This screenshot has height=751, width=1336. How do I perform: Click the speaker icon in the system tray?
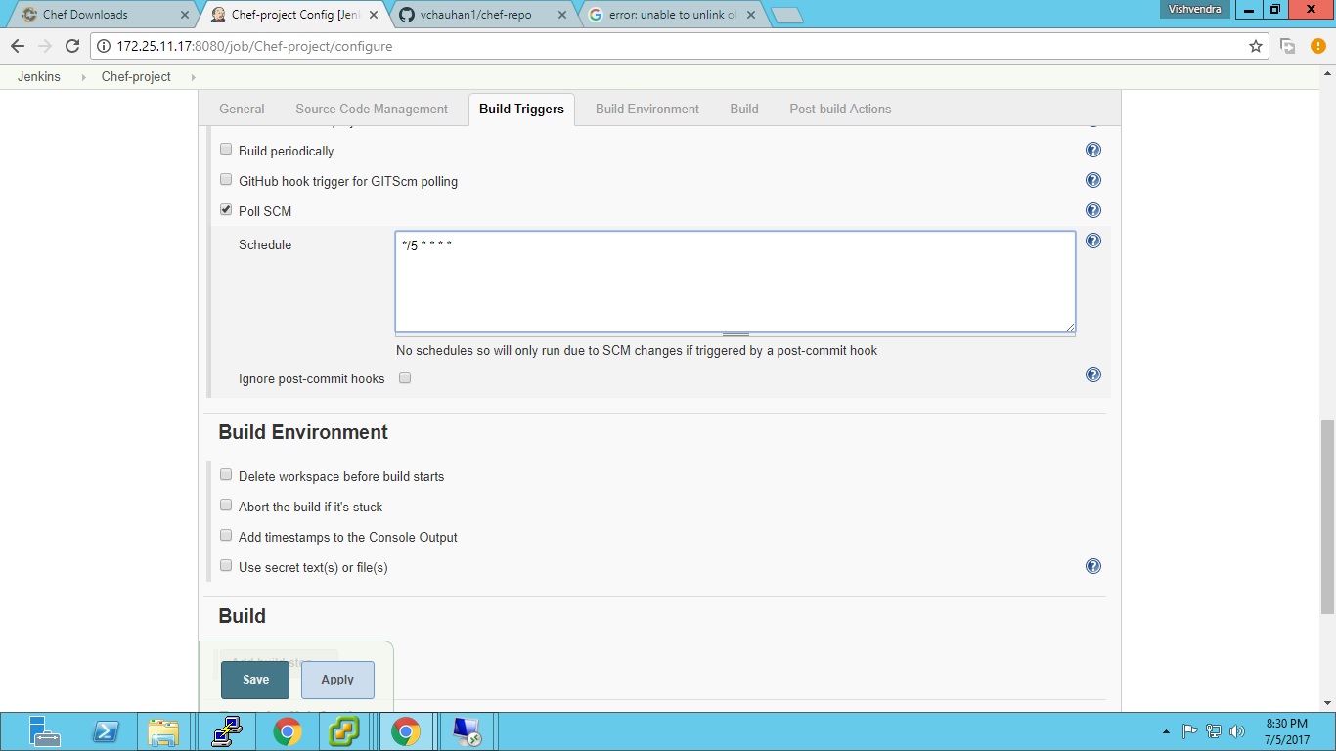pyautogui.click(x=1236, y=730)
